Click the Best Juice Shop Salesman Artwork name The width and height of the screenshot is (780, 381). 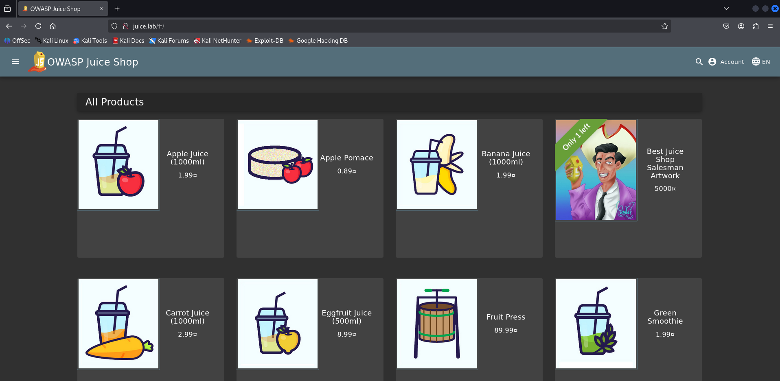(665, 163)
